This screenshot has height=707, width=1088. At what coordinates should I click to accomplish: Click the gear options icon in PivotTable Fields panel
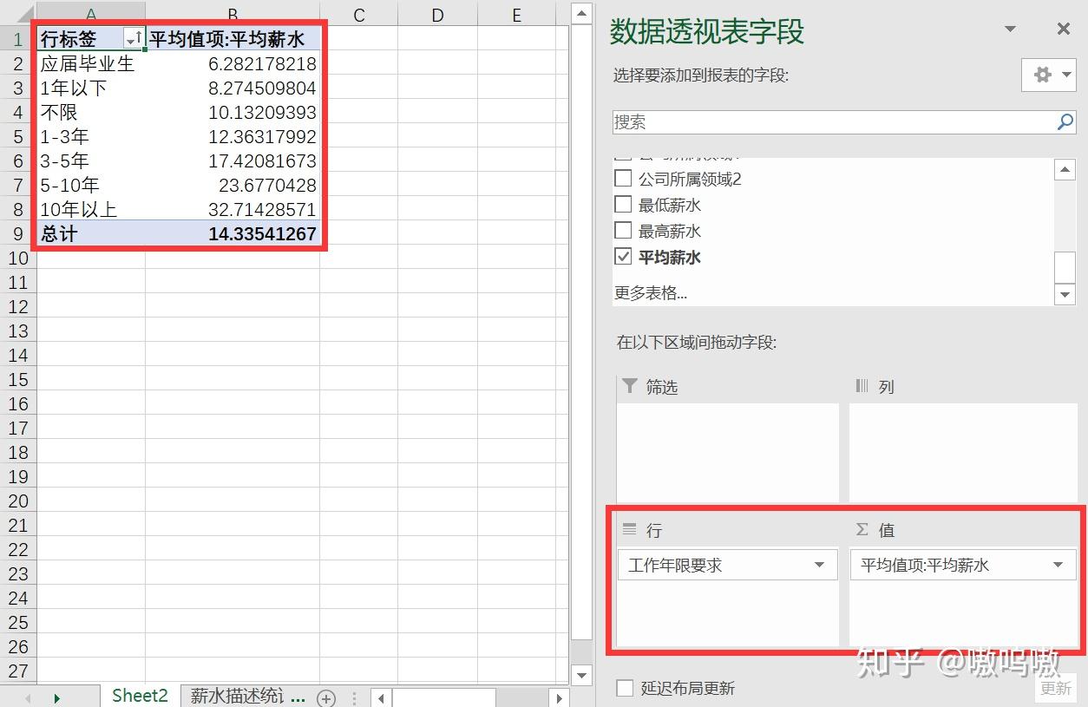click(1041, 75)
